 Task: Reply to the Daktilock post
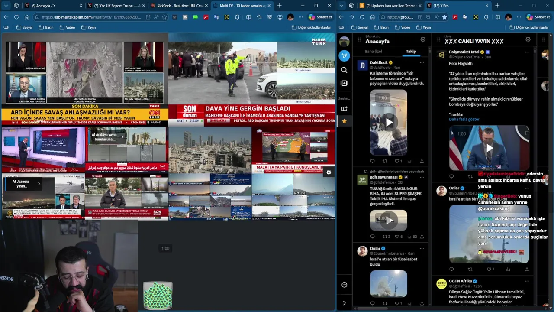pos(372,161)
